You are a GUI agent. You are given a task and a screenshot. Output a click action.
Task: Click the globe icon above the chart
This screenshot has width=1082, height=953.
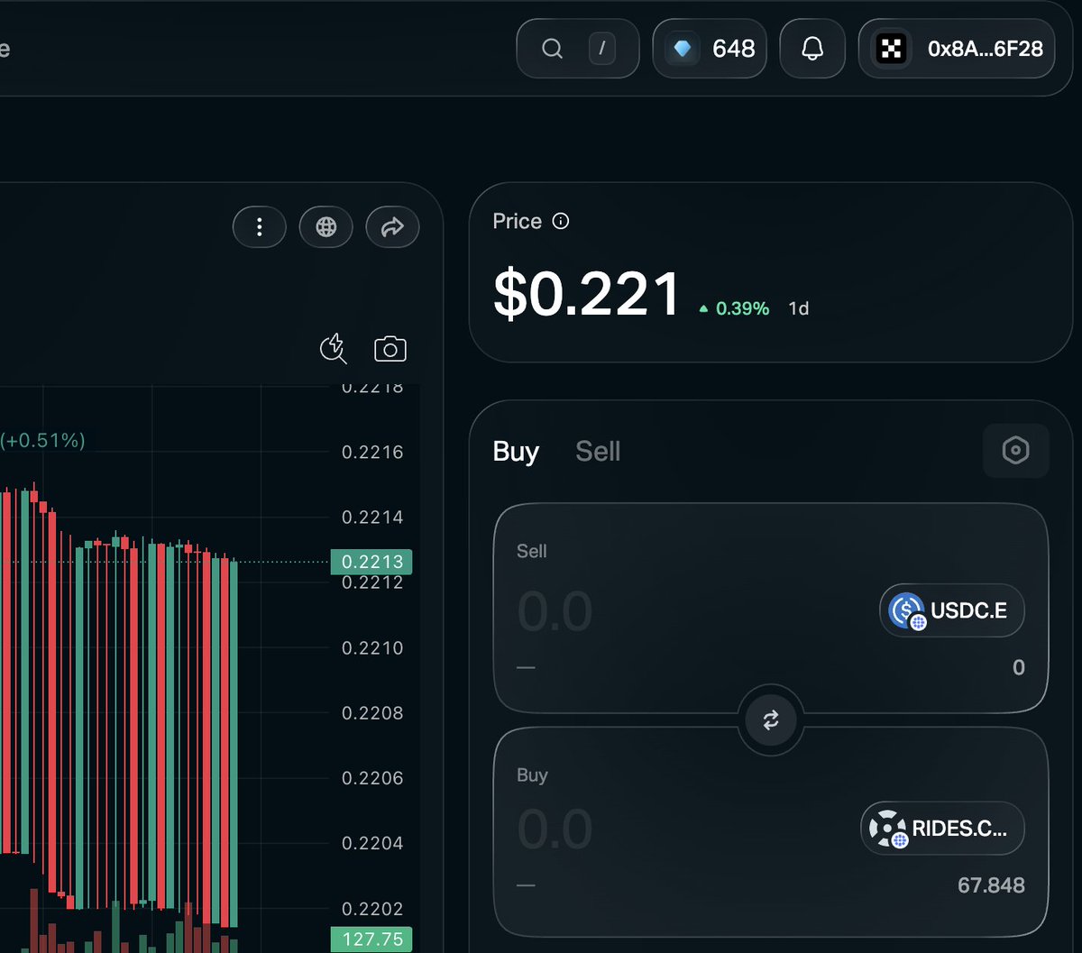326,227
